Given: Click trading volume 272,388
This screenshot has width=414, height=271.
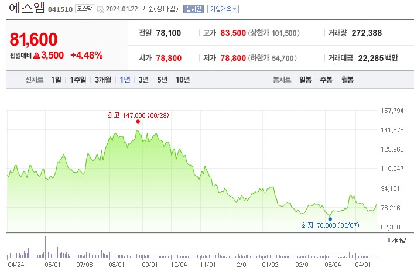Looking at the screenshot, I should coord(367,33).
